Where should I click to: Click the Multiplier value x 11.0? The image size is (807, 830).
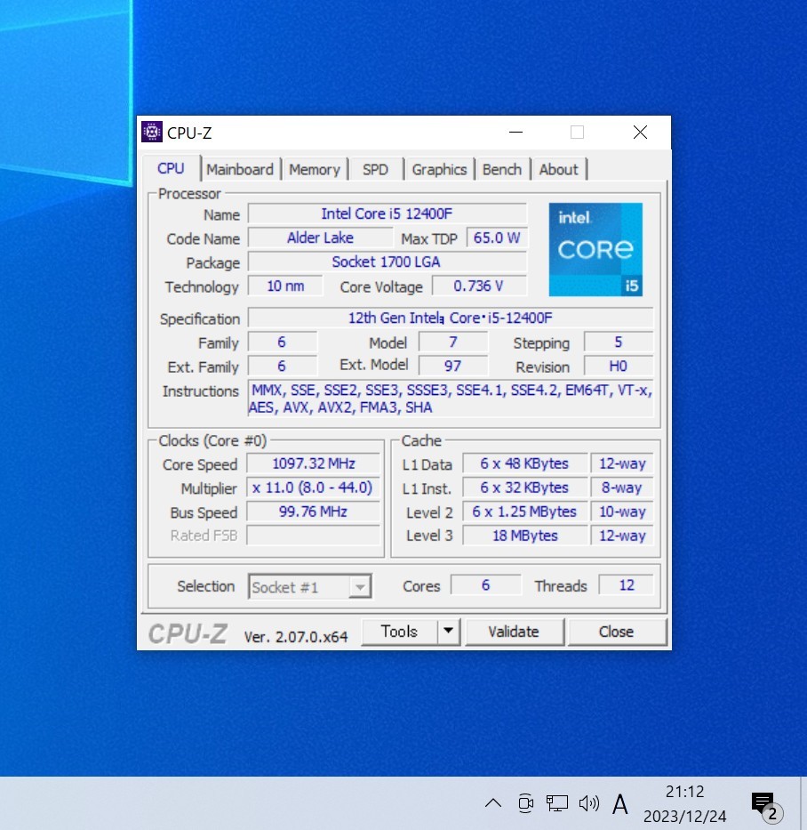(x=314, y=488)
